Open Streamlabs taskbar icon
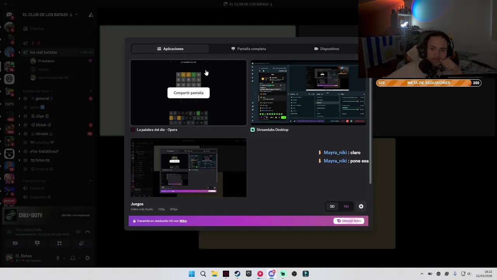This screenshot has height=280, width=497. coord(283,274)
